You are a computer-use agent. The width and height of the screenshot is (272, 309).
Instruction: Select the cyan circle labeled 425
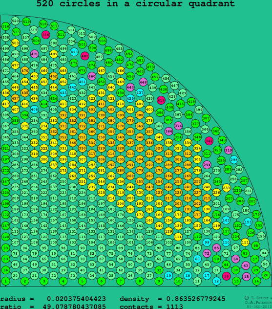[x=130, y=98]
